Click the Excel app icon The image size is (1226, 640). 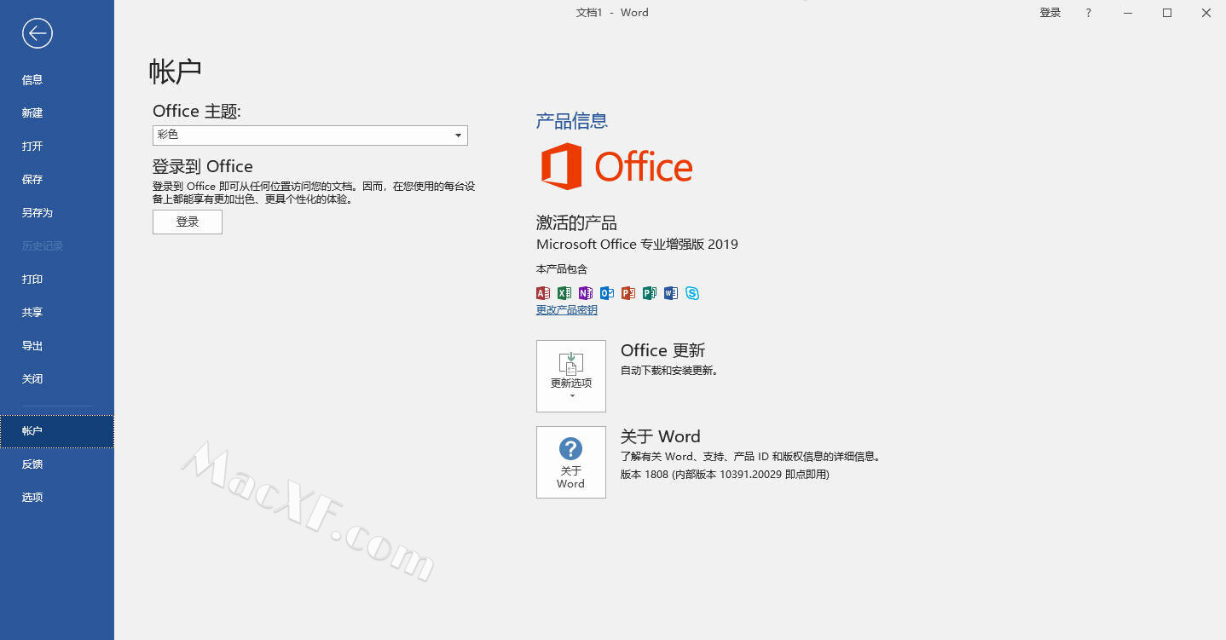click(564, 293)
